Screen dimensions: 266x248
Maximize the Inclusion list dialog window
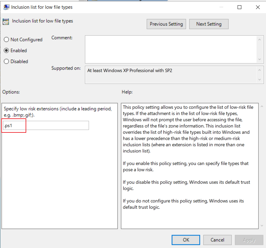239,7
